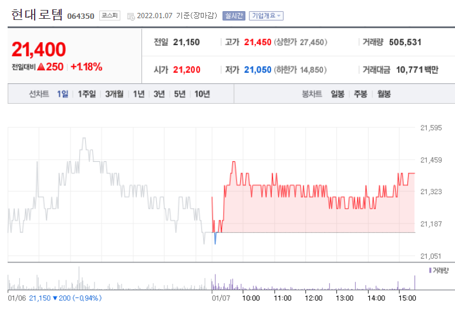Click the 13:00 time axis label
This screenshot has height=312, width=455.
[x=345, y=298]
